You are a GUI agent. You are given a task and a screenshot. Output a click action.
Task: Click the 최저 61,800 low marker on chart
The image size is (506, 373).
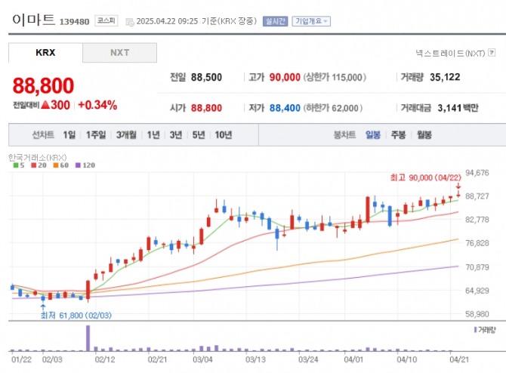point(69,315)
